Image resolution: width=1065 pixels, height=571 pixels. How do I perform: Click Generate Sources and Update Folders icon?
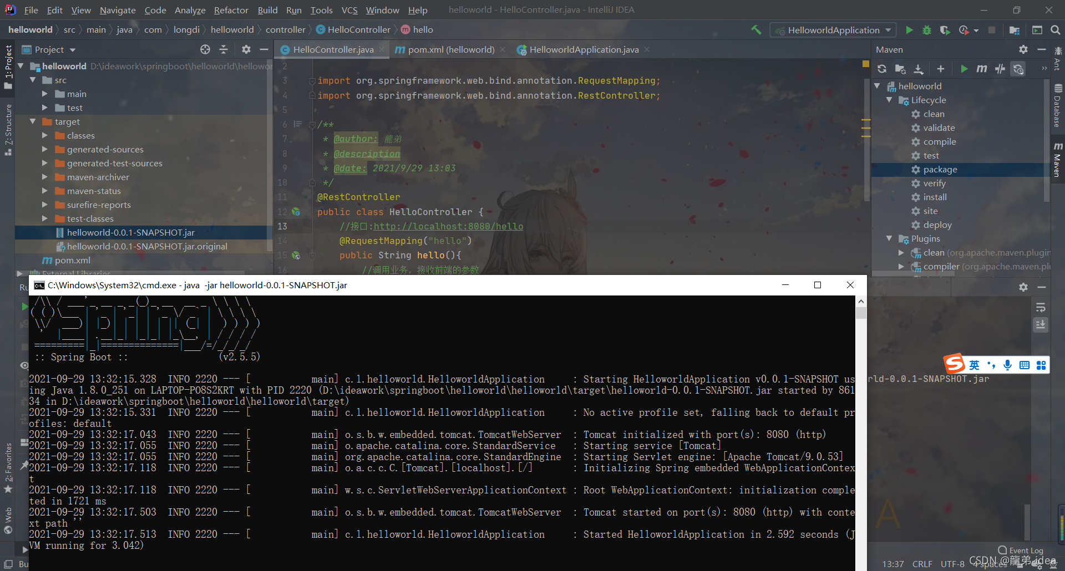click(900, 69)
